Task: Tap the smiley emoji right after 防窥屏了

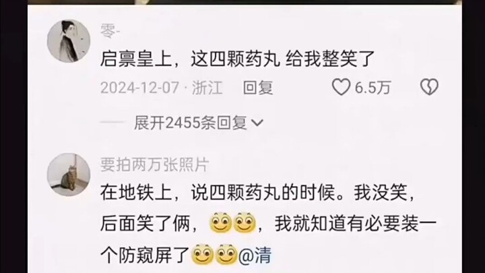Action: 203,254
